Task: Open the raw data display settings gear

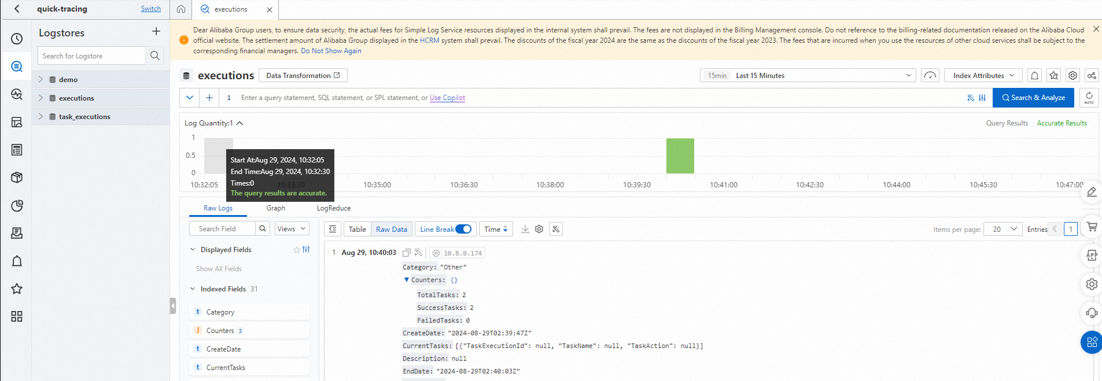Action: 539,229
